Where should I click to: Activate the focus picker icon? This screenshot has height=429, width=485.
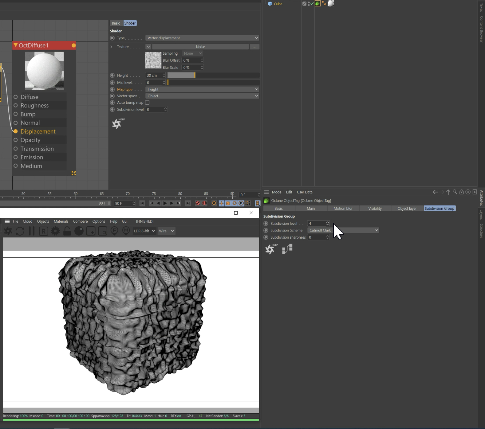pyautogui.click(x=114, y=231)
